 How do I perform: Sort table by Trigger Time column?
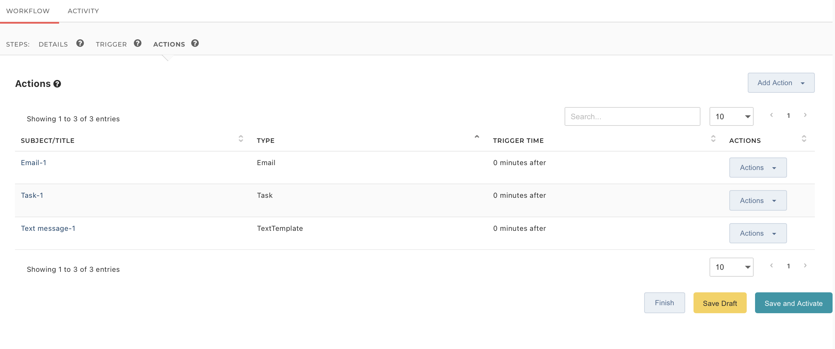coord(713,139)
